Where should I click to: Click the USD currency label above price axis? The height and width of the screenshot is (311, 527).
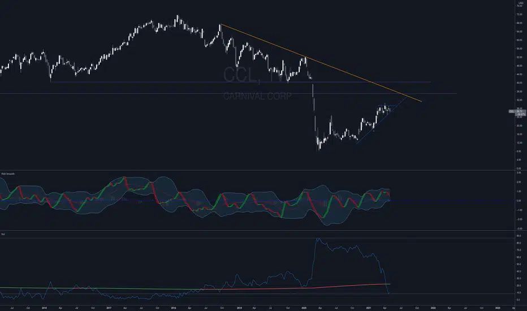[x=521, y=3]
